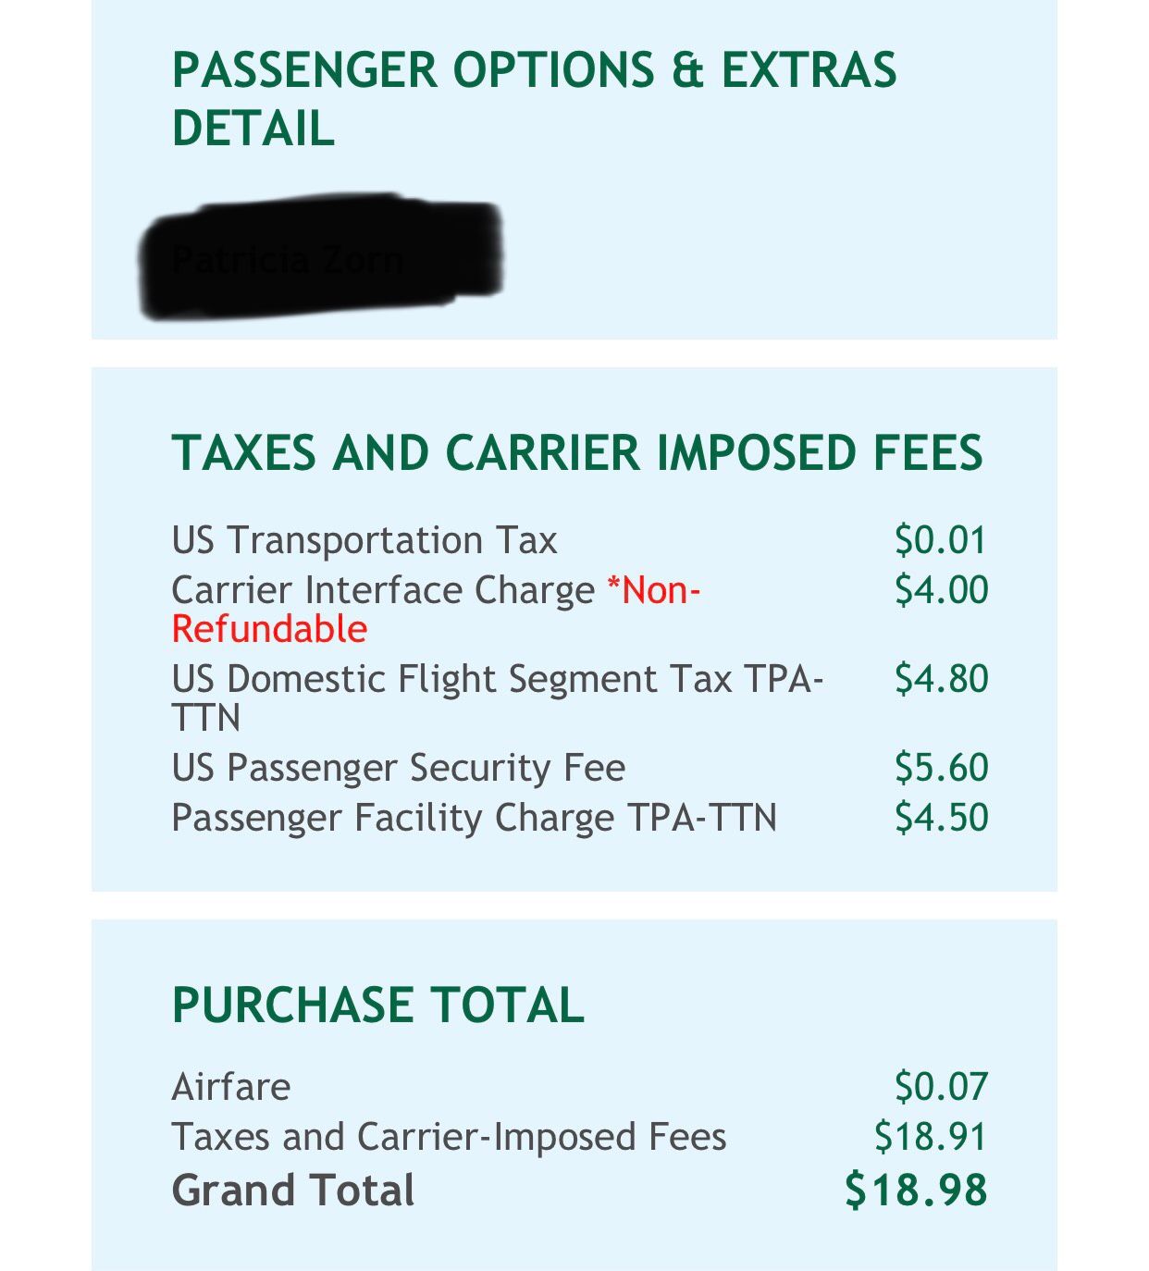Select the Passenger Facility Charge TPA-TTN label
The image size is (1149, 1271).
click(x=474, y=818)
